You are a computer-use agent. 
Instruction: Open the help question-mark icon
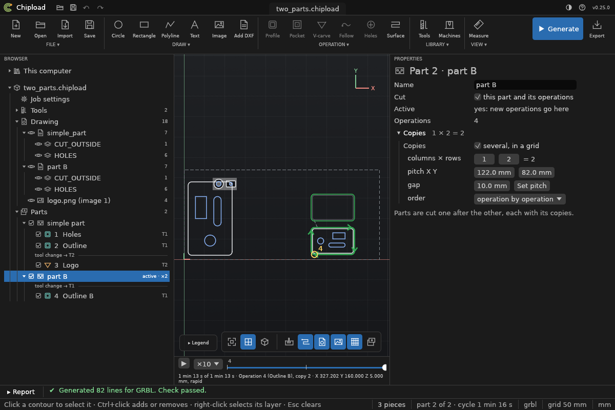[x=582, y=7]
